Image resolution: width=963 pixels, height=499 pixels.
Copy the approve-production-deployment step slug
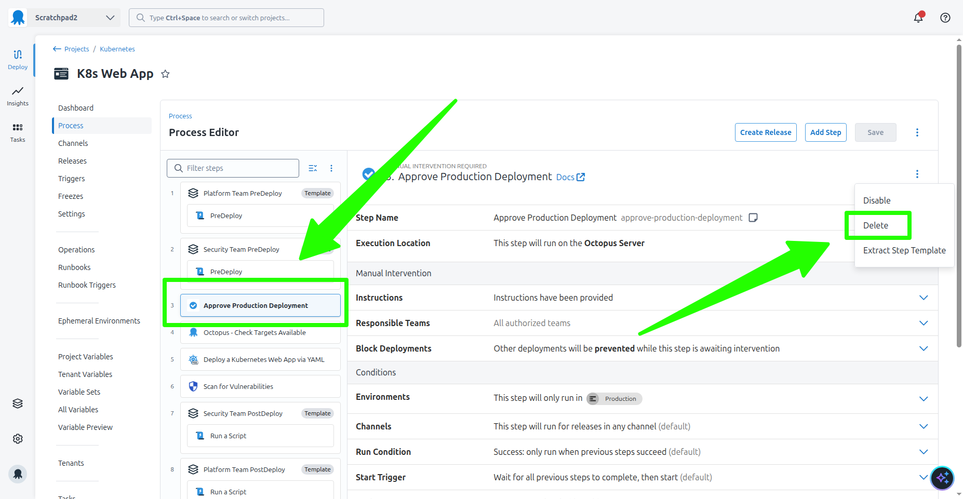pos(753,218)
